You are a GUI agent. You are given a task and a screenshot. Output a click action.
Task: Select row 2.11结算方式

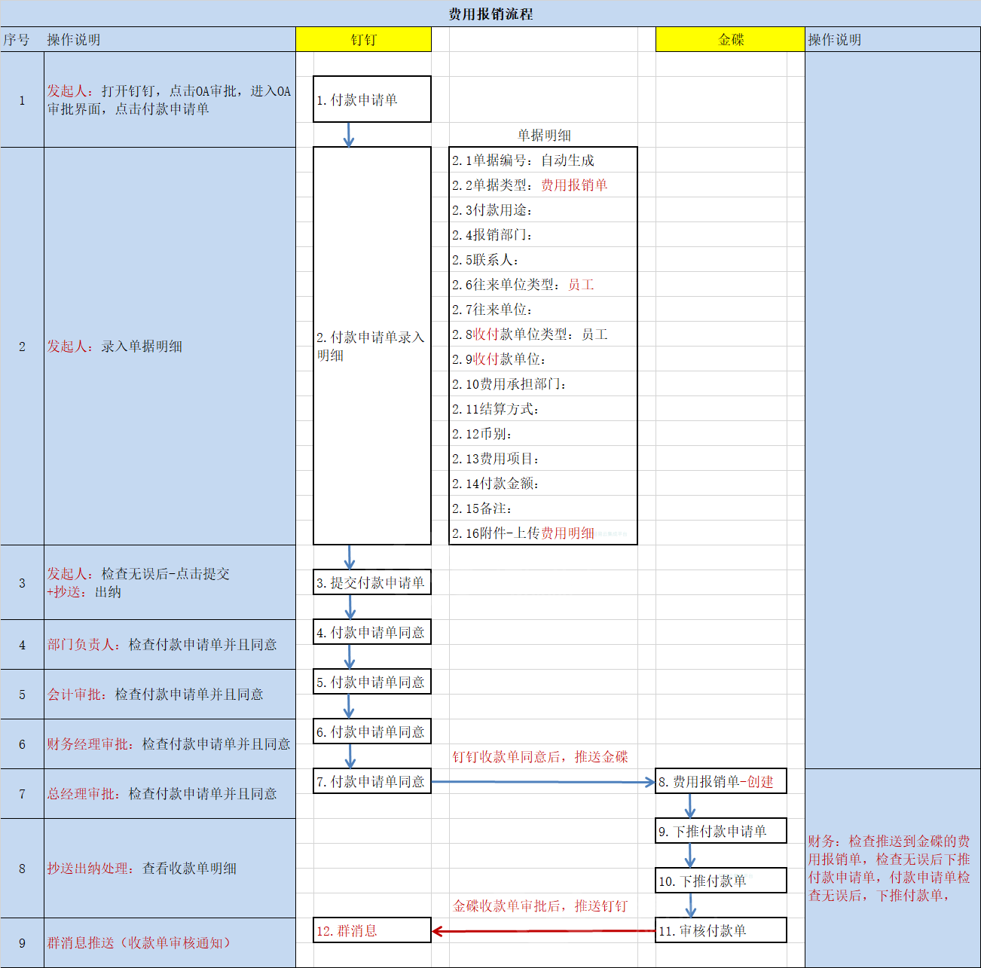(543, 408)
